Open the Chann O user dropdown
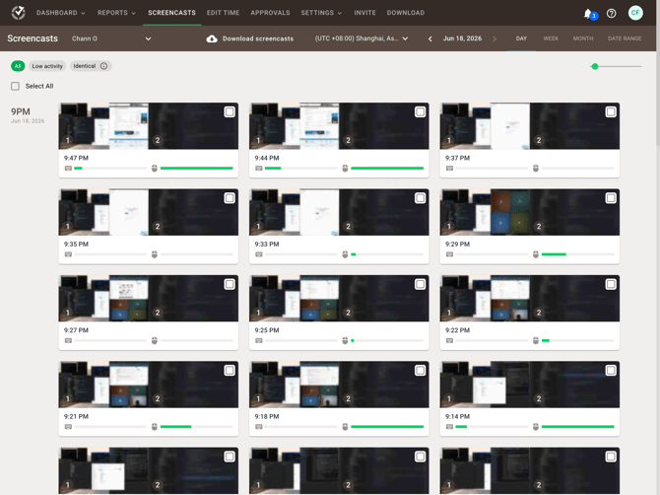This screenshot has height=495, width=660. (111, 38)
